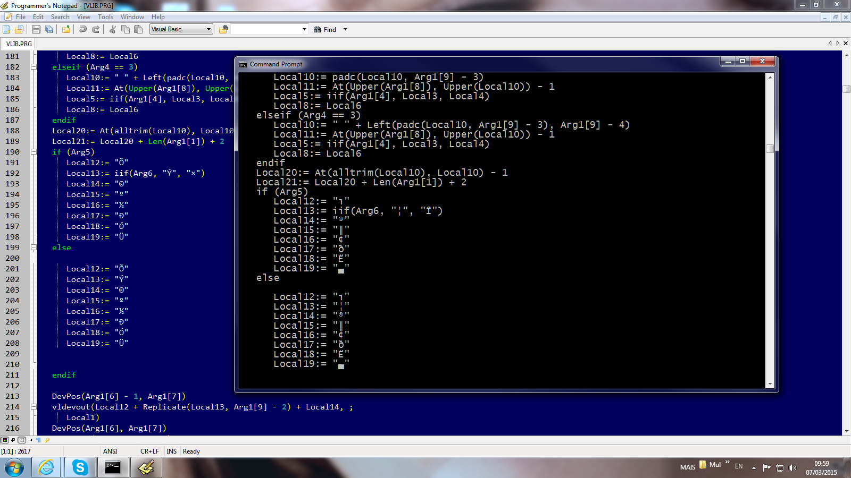This screenshot has width=851, height=478.
Task: Close the VLIB.PRG tab with the X
Action: pos(846,44)
